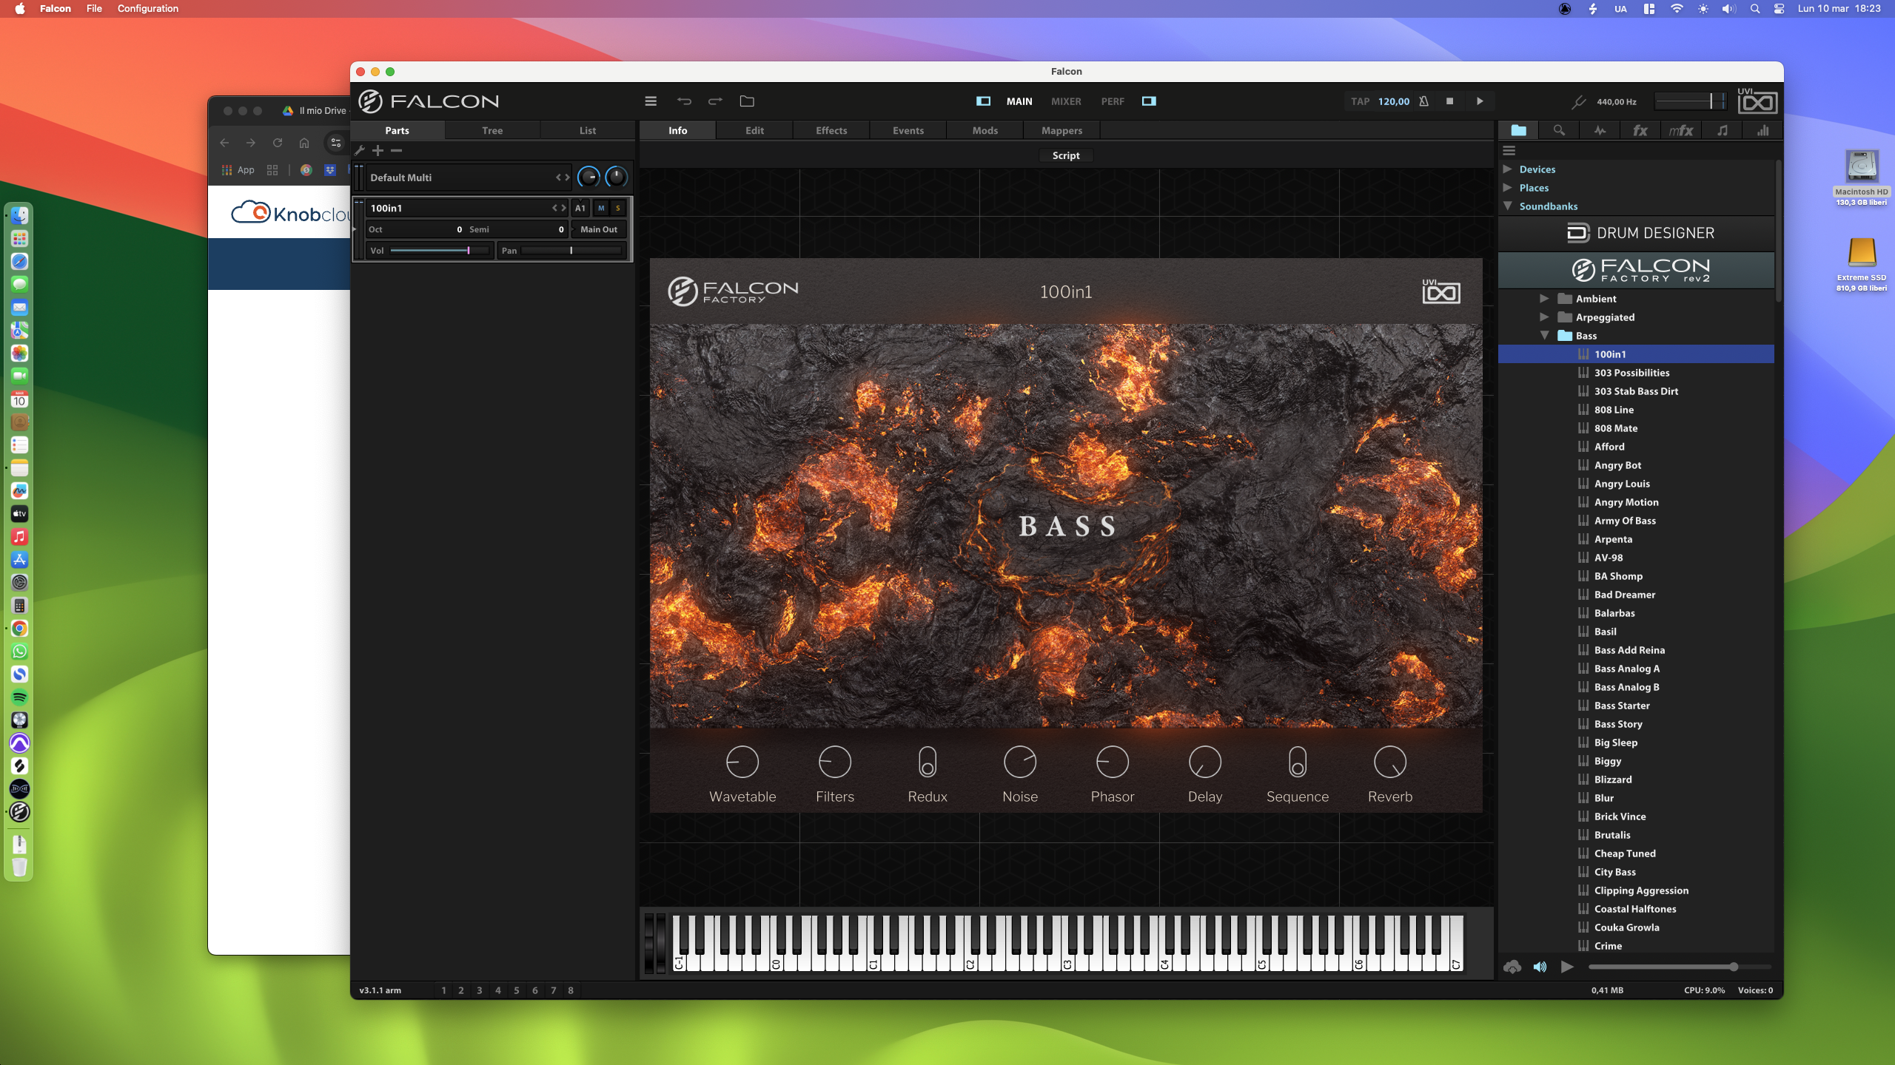This screenshot has width=1895, height=1065.
Task: Click the Oct value field
Action: (415, 229)
